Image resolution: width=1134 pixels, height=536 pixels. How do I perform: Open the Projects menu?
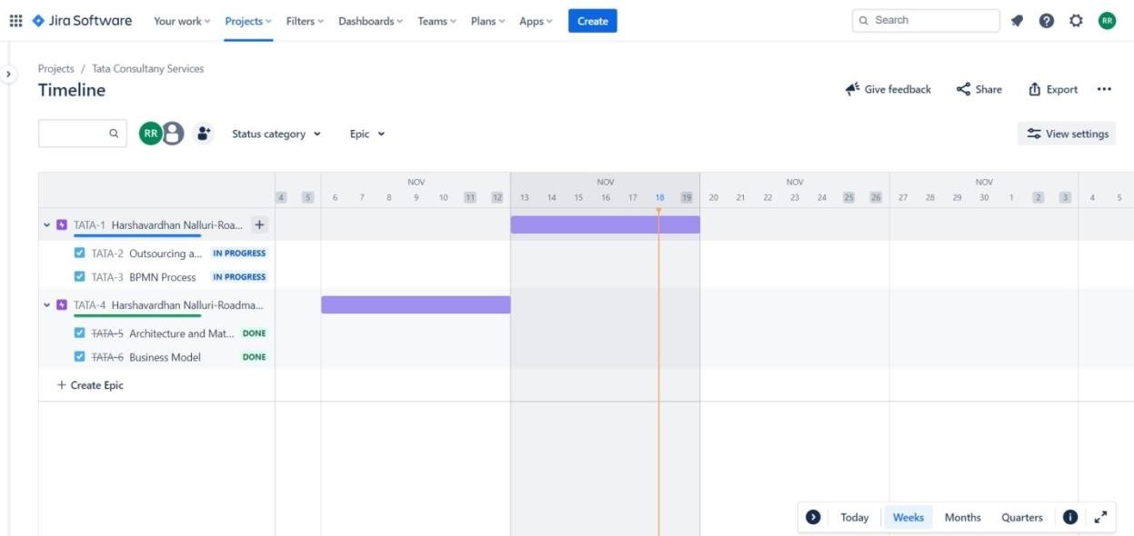tap(246, 20)
